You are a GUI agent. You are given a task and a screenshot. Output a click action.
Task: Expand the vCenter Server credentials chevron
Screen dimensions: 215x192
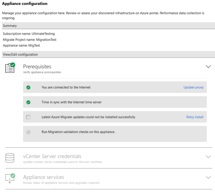[x=208, y=157]
